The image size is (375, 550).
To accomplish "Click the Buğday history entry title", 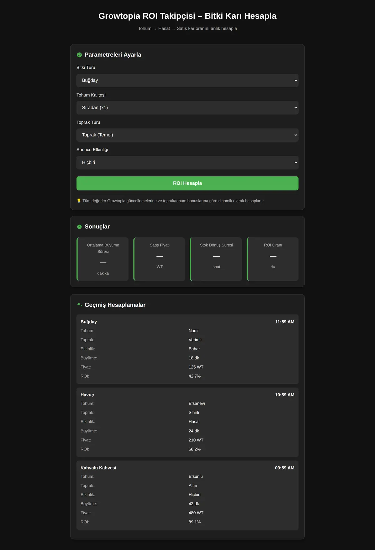I will [x=89, y=322].
